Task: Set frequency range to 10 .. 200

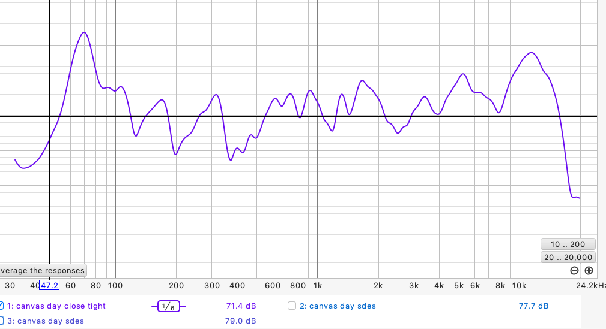Action: click(x=568, y=244)
